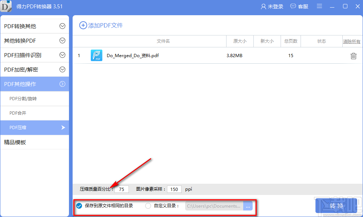
Task: Click 客服 support text
Action: (303, 7)
